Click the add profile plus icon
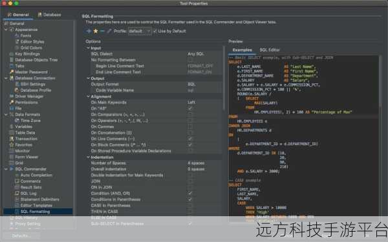 tap(89, 31)
